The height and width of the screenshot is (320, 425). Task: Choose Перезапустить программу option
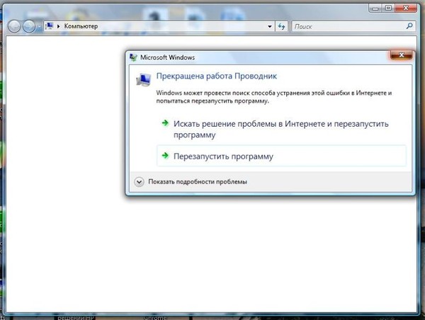[x=282, y=156]
